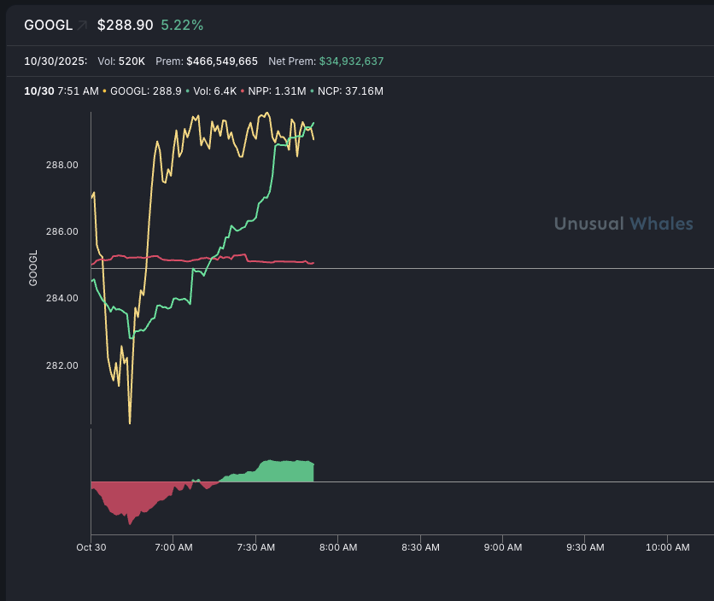Select the 7:00 AM x-axis tick label

coord(172,547)
